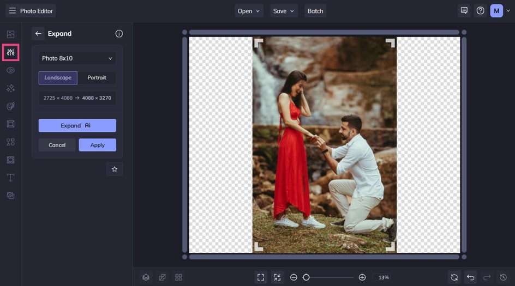Click the right edge bar of expand frame
The height and width of the screenshot is (286, 515).
(x=464, y=145)
